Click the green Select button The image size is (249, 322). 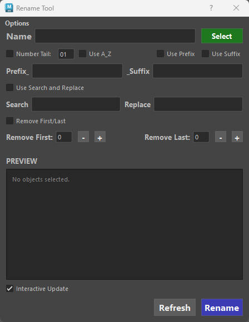click(x=222, y=36)
